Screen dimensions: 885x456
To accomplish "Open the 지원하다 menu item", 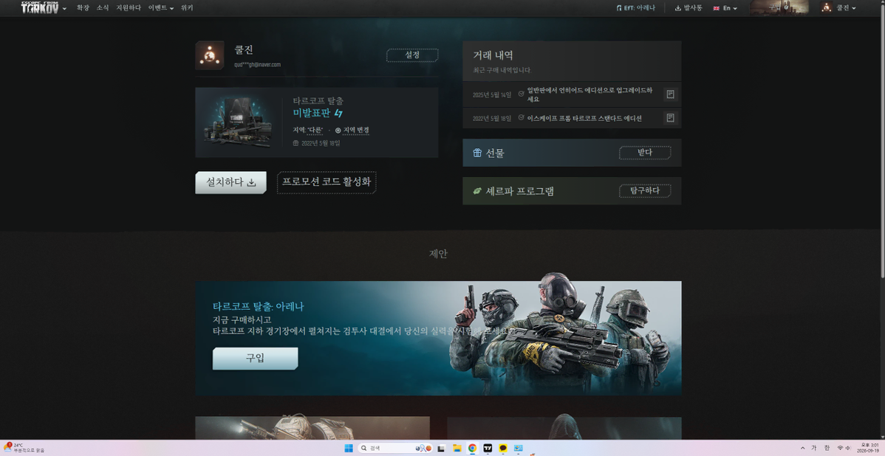I will point(128,8).
